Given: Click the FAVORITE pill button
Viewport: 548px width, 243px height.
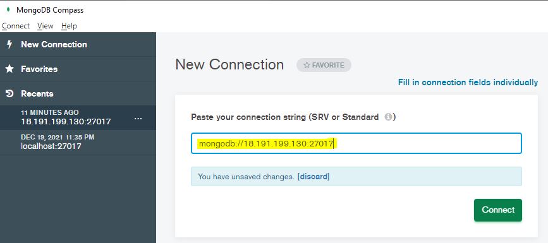Looking at the screenshot, I should pyautogui.click(x=324, y=65).
